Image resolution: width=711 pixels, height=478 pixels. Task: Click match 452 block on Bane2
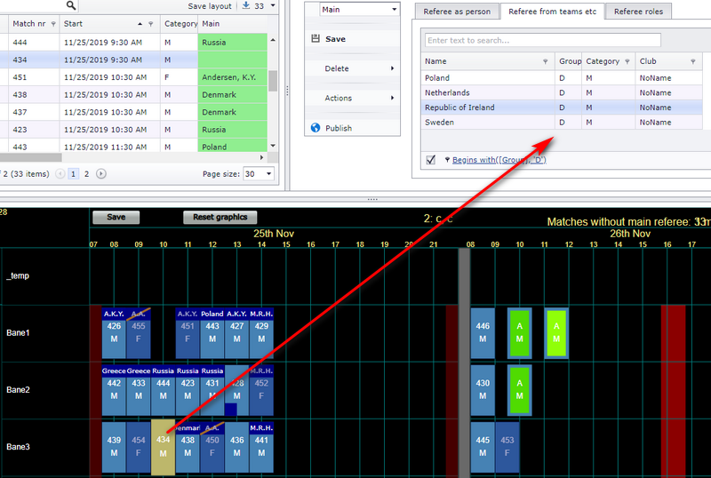(x=261, y=390)
